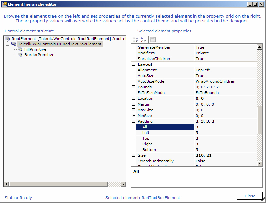Select the Padding Top sub-property
This screenshot has width=266, height=203.
click(x=197, y=138)
